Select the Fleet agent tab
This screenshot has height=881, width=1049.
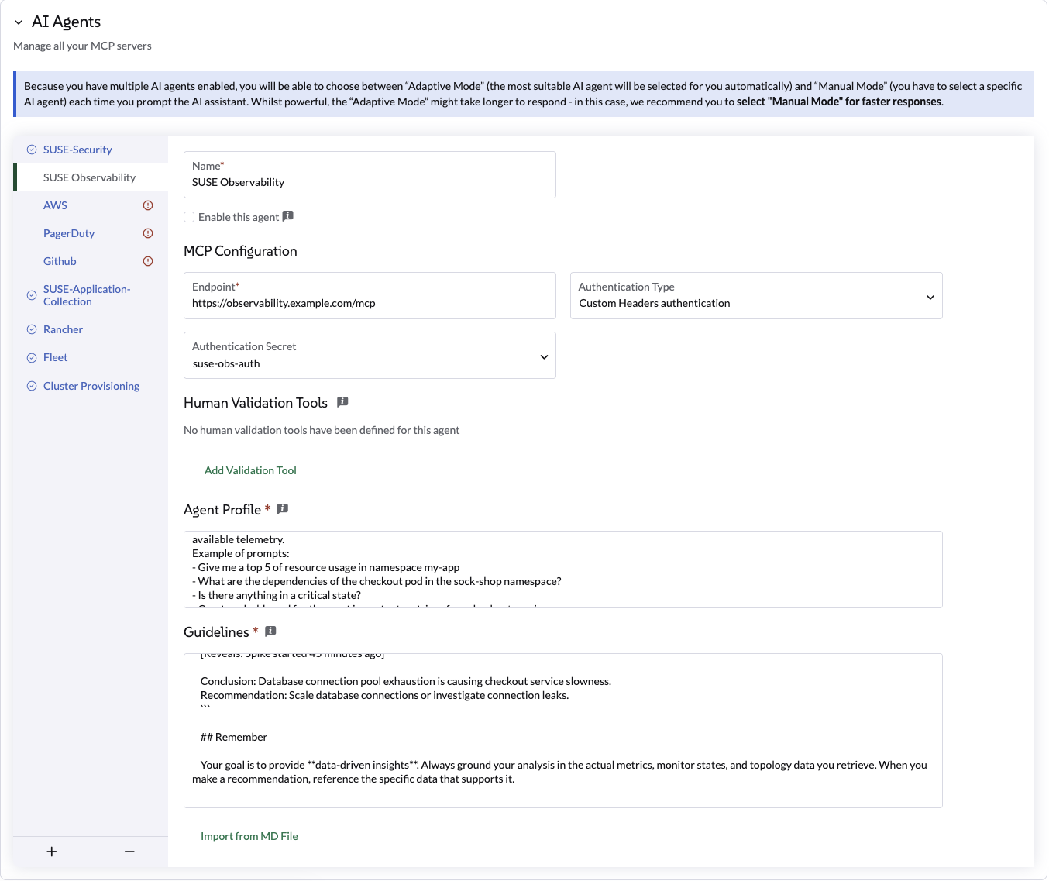pos(91,357)
